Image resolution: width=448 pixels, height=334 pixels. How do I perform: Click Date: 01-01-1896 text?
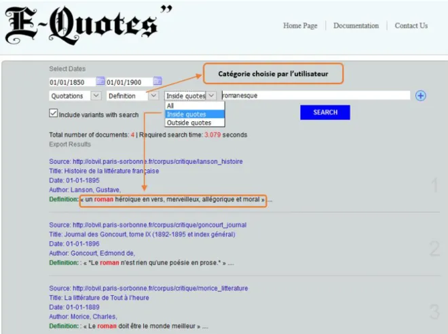(x=74, y=244)
